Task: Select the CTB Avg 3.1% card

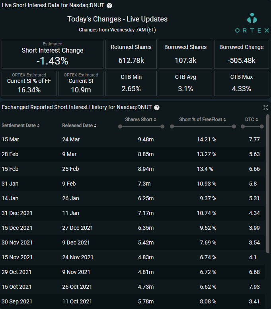Action: click(x=185, y=83)
